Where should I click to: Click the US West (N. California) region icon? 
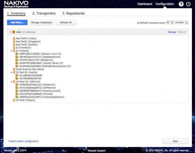(14, 82)
